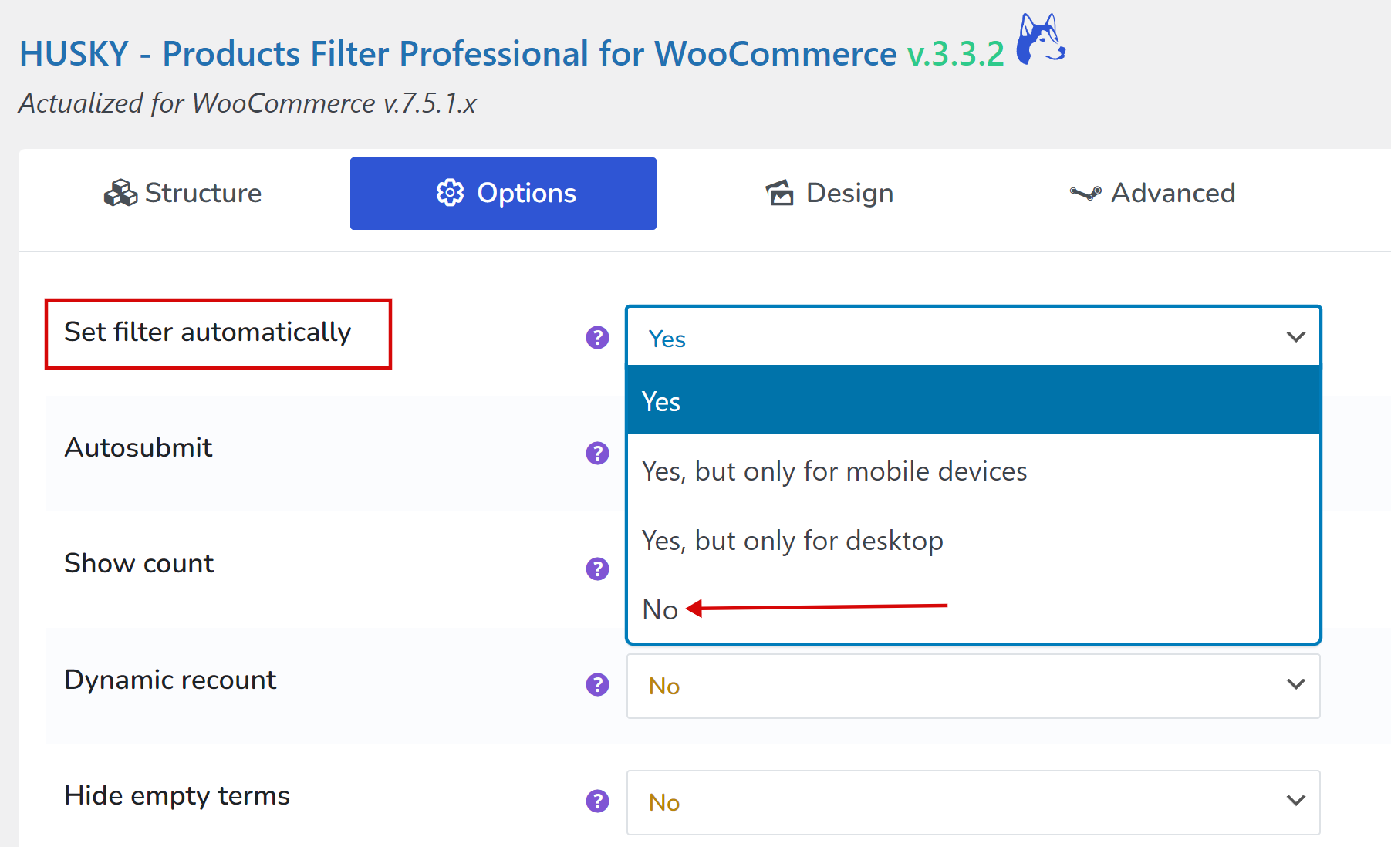Click the HUSKY Products Filter title
This screenshot has width=1391, height=847.
point(458,54)
